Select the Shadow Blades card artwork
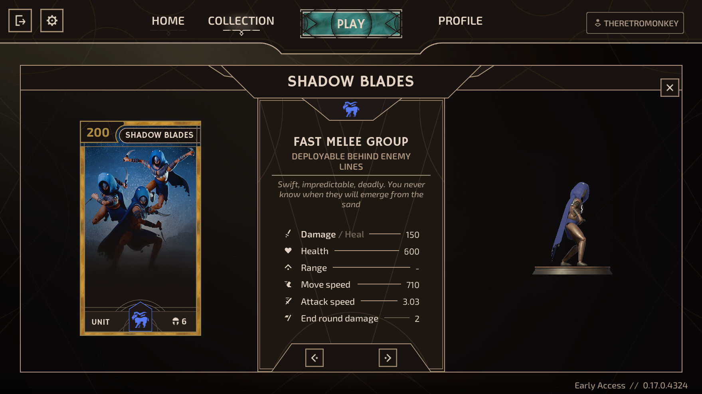 140,227
